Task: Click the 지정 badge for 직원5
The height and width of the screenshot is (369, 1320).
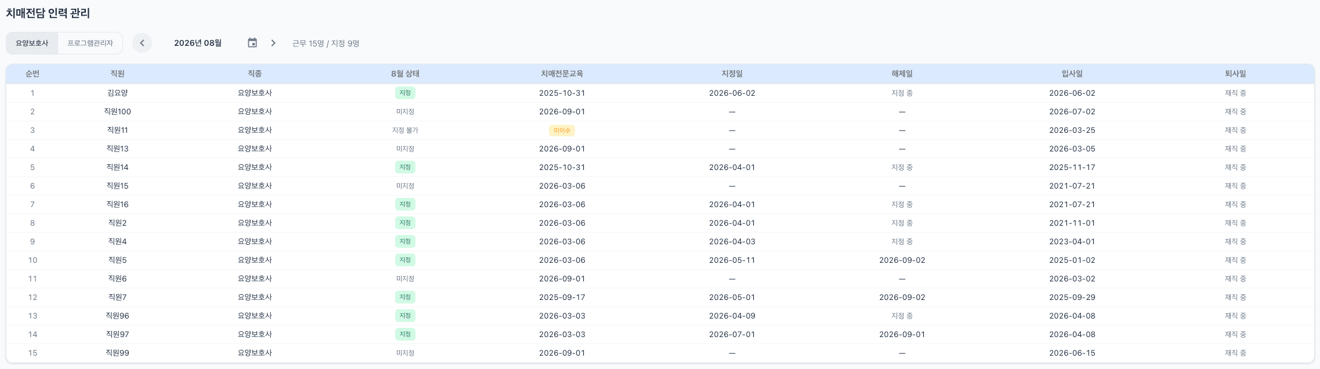Action: click(x=405, y=260)
